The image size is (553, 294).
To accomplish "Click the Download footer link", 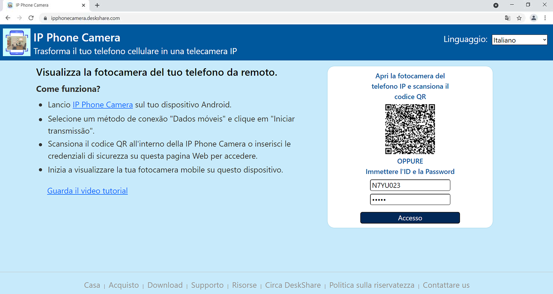I will click(x=165, y=285).
